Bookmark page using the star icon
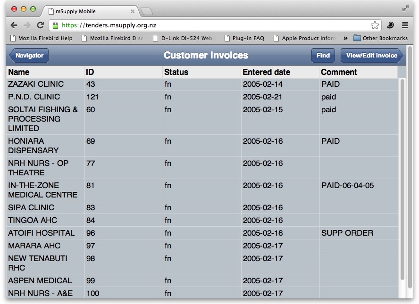 (x=375, y=25)
